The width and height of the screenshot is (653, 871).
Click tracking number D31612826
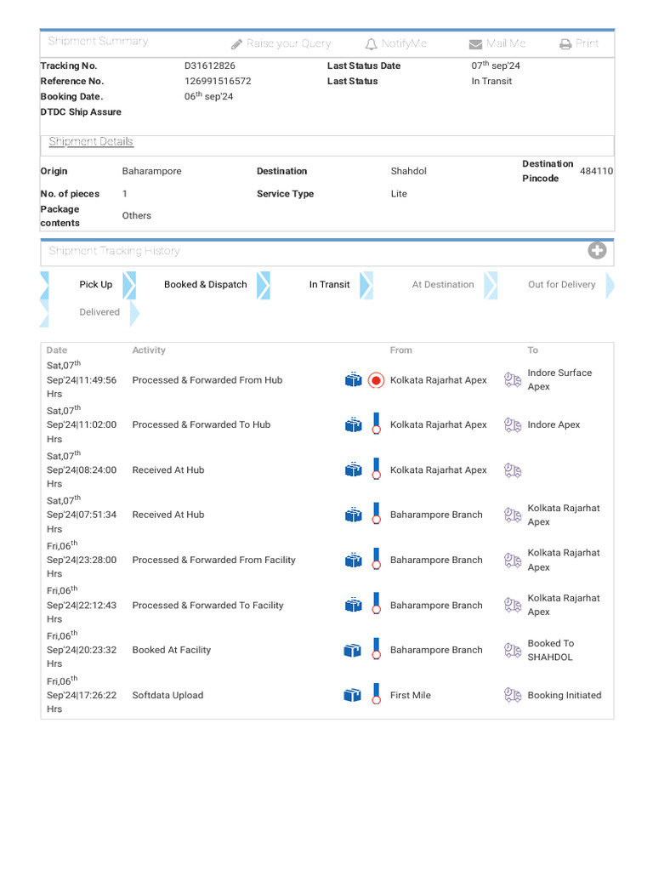210,65
